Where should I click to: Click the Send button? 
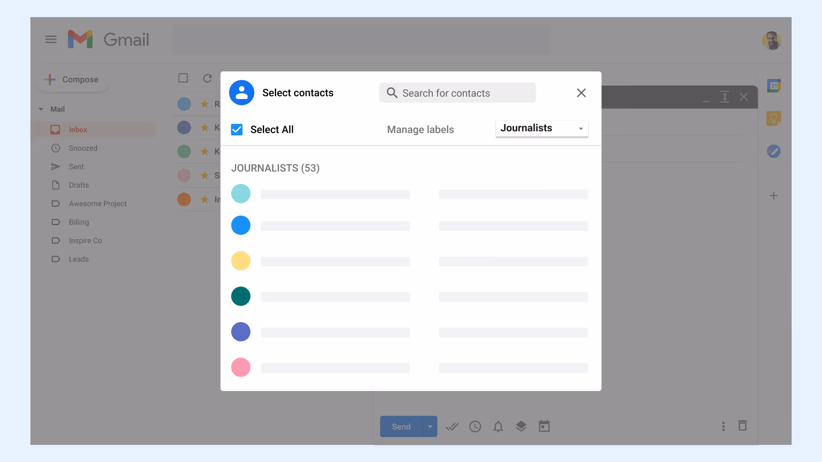click(401, 426)
